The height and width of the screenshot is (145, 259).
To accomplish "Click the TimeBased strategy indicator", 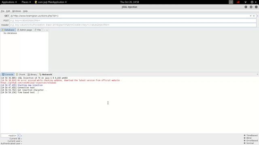I will (x=251, y=135).
